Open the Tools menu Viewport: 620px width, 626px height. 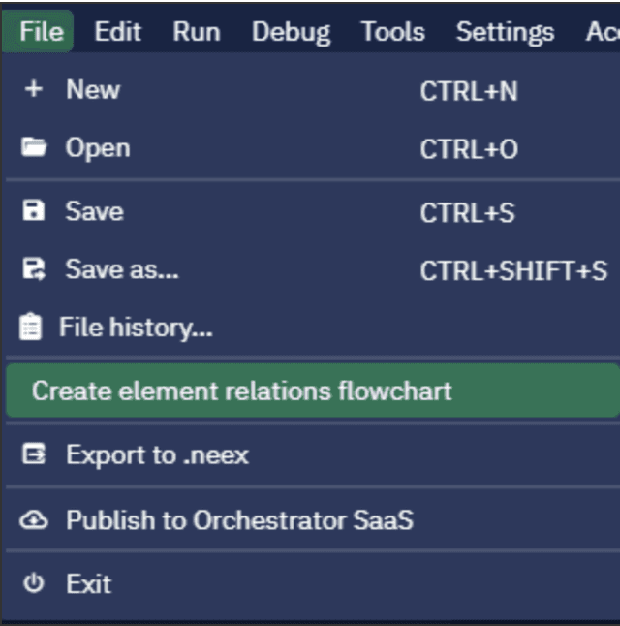click(393, 32)
